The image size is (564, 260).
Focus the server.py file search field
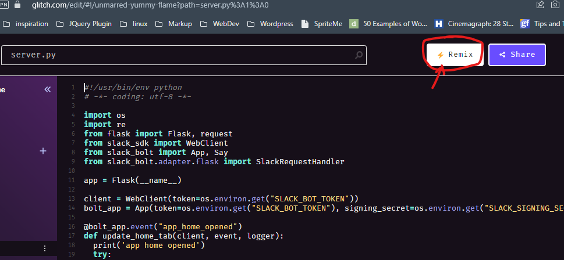[x=175, y=56]
